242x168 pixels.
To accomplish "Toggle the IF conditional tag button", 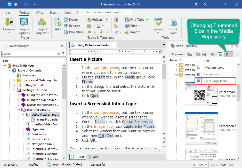I will [x=106, y=20].
